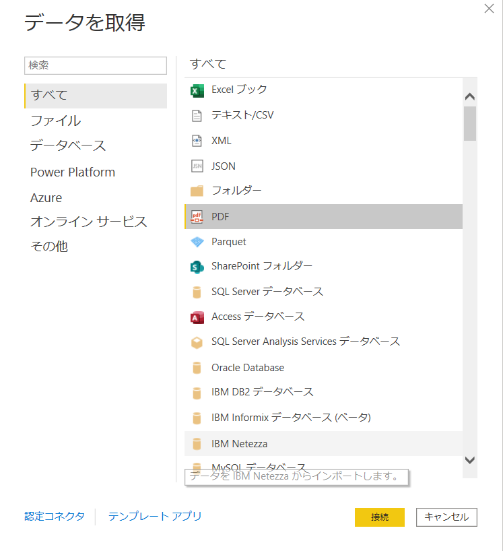Select IBM Informix データベース (ベータ) text
Image resolution: width=503 pixels, height=551 pixels.
(x=291, y=418)
